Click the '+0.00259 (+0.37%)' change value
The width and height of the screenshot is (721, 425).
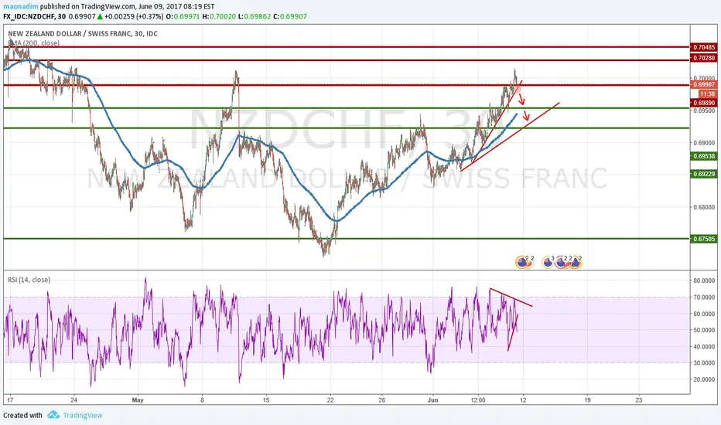134,16
